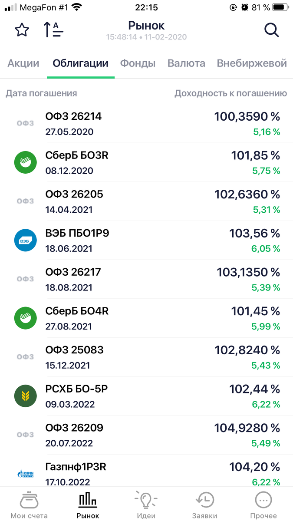This screenshot has width=293, height=521.
Task: Open the ОФЗ 26209 bond entry
Action: (x=146, y=435)
